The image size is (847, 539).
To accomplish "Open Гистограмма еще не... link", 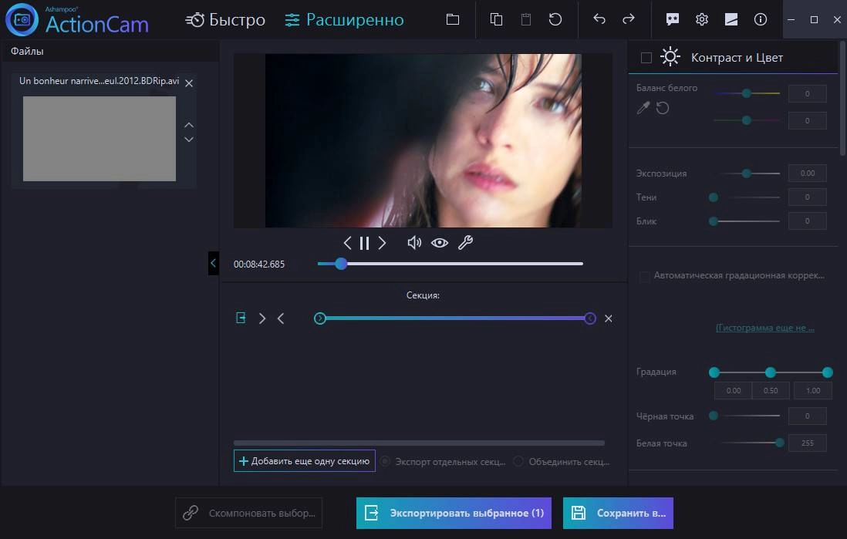I will tap(765, 328).
